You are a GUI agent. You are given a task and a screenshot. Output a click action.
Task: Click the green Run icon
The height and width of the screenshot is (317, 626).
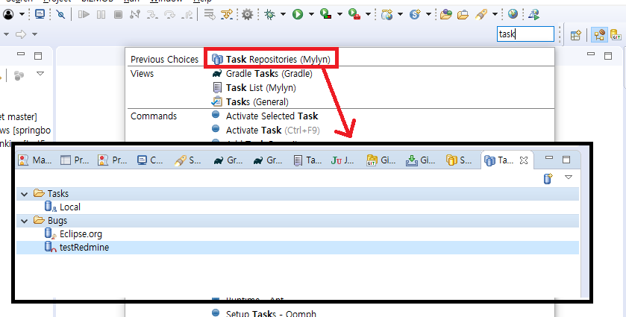click(298, 15)
